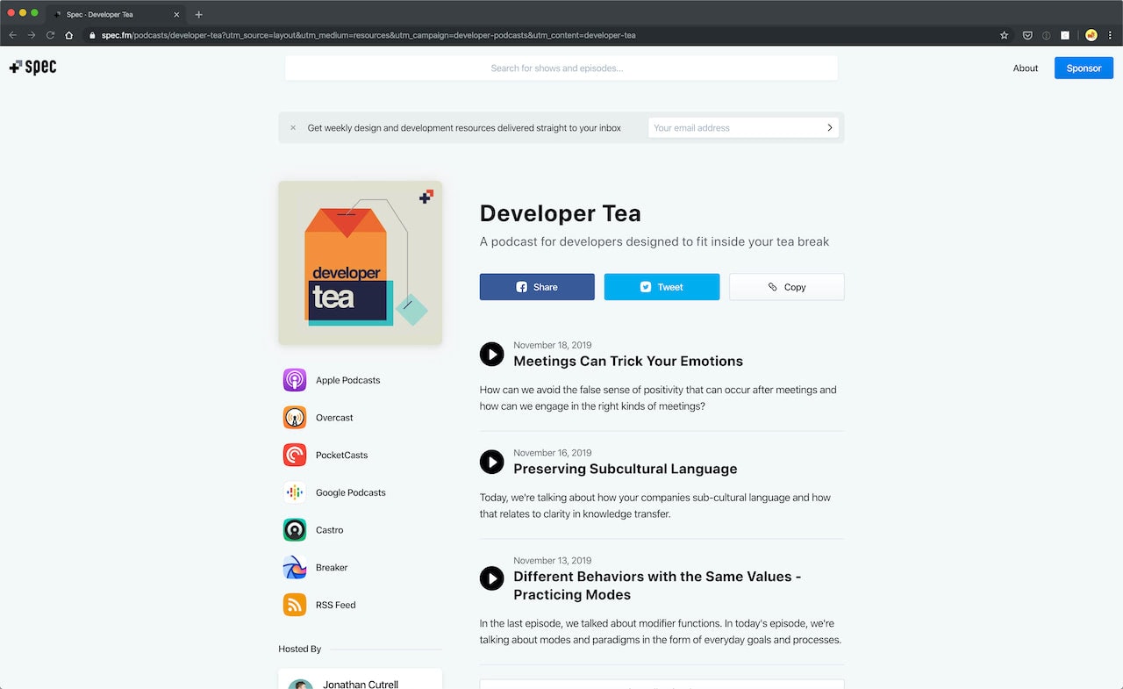Open the PocketCasts text link
This screenshot has width=1123, height=689.
point(341,455)
